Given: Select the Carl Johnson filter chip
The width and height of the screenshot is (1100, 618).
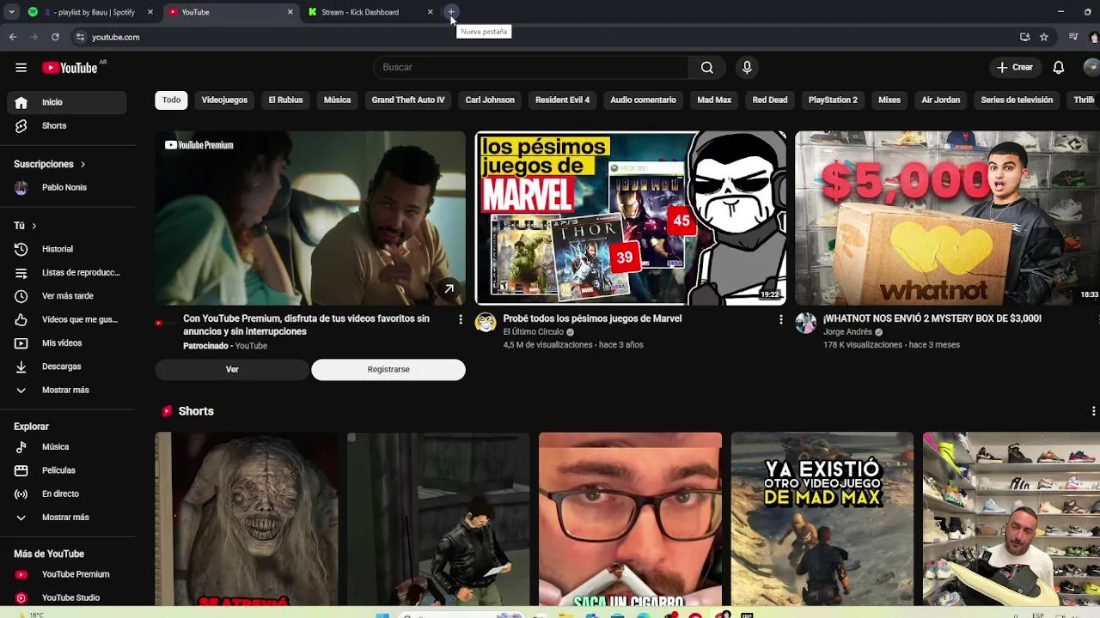Looking at the screenshot, I should tap(490, 100).
